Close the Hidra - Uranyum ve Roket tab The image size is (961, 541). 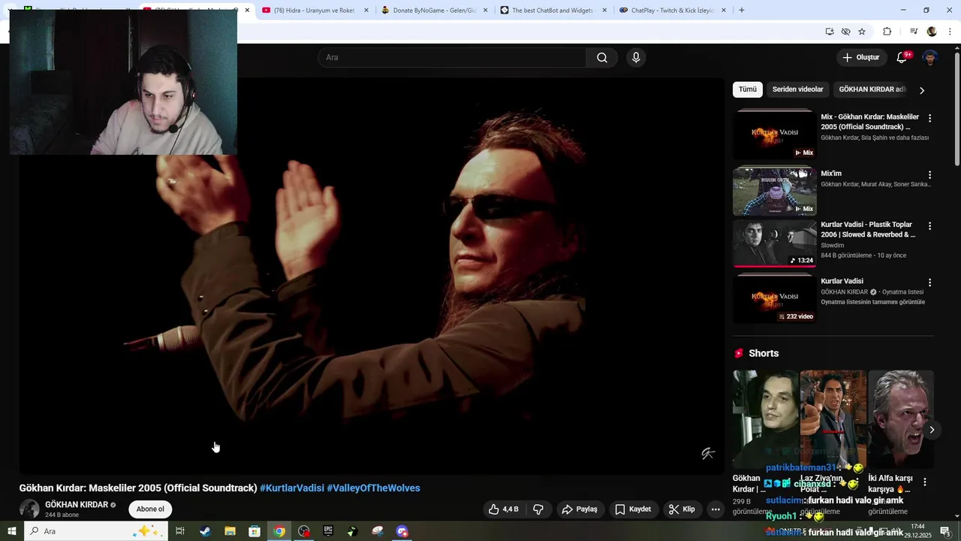366,11
